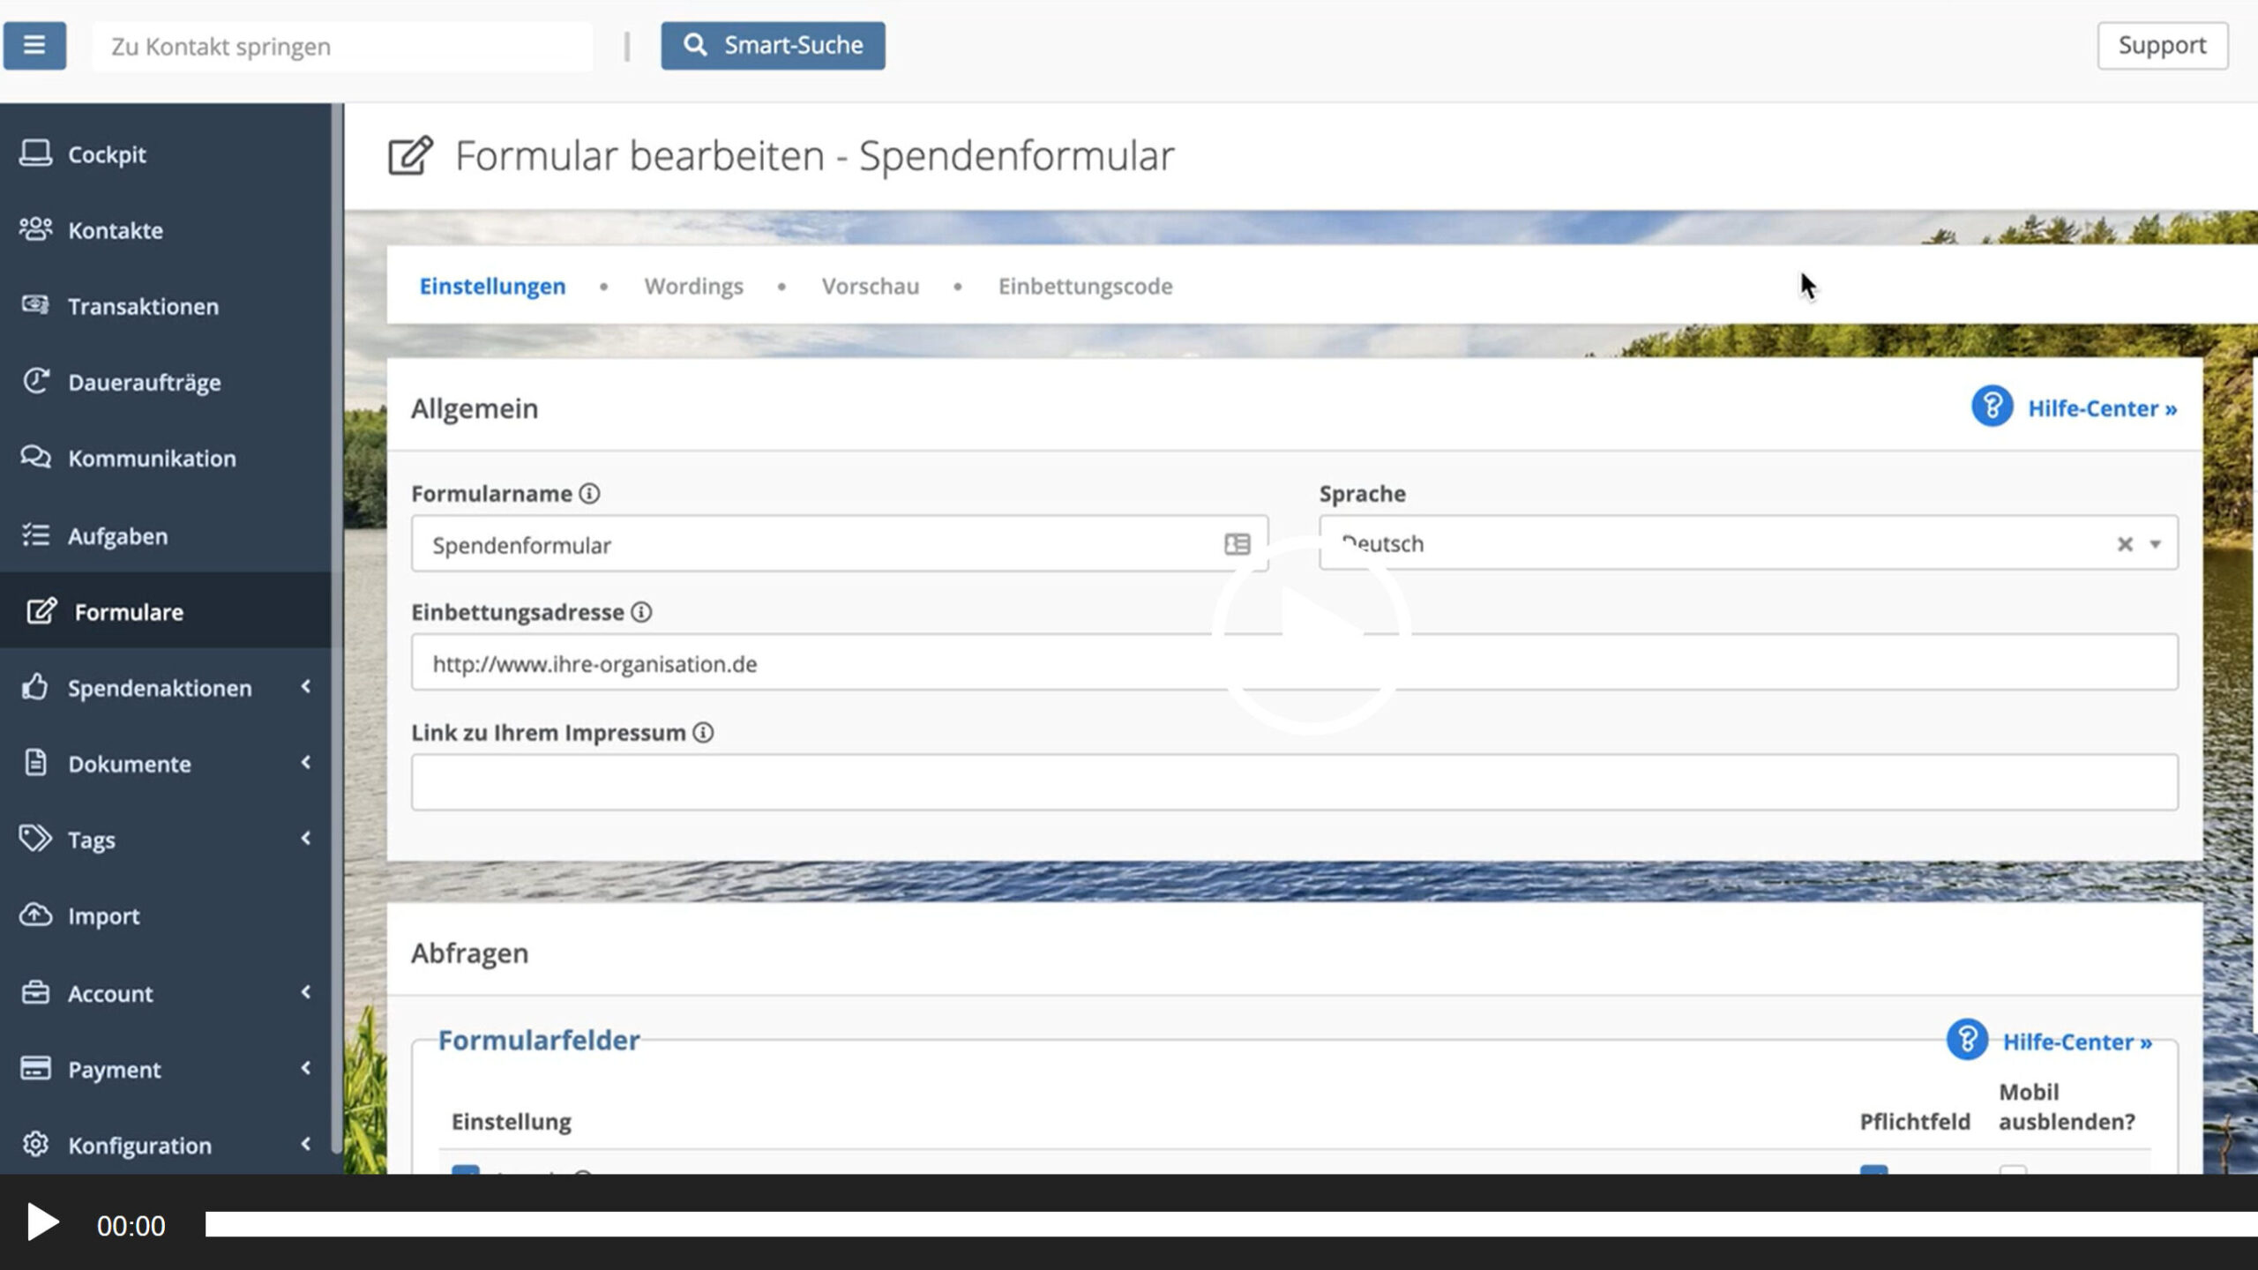Click the Smart-Suche button
This screenshot has height=1270, width=2258.
point(773,45)
